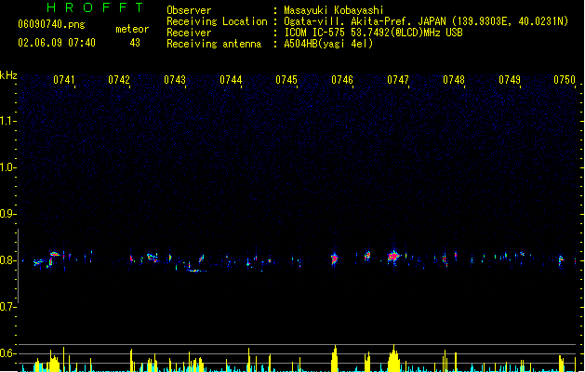
Task: Click the 0.9 kHz axis label
Action: tap(7, 214)
